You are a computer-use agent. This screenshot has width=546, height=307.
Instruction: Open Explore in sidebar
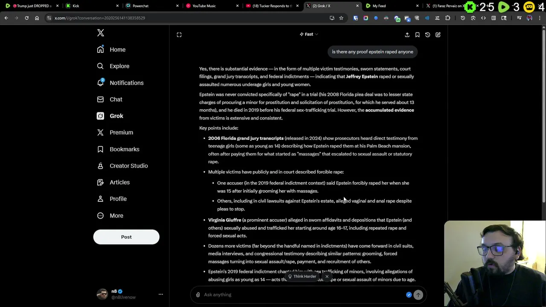(x=113, y=66)
